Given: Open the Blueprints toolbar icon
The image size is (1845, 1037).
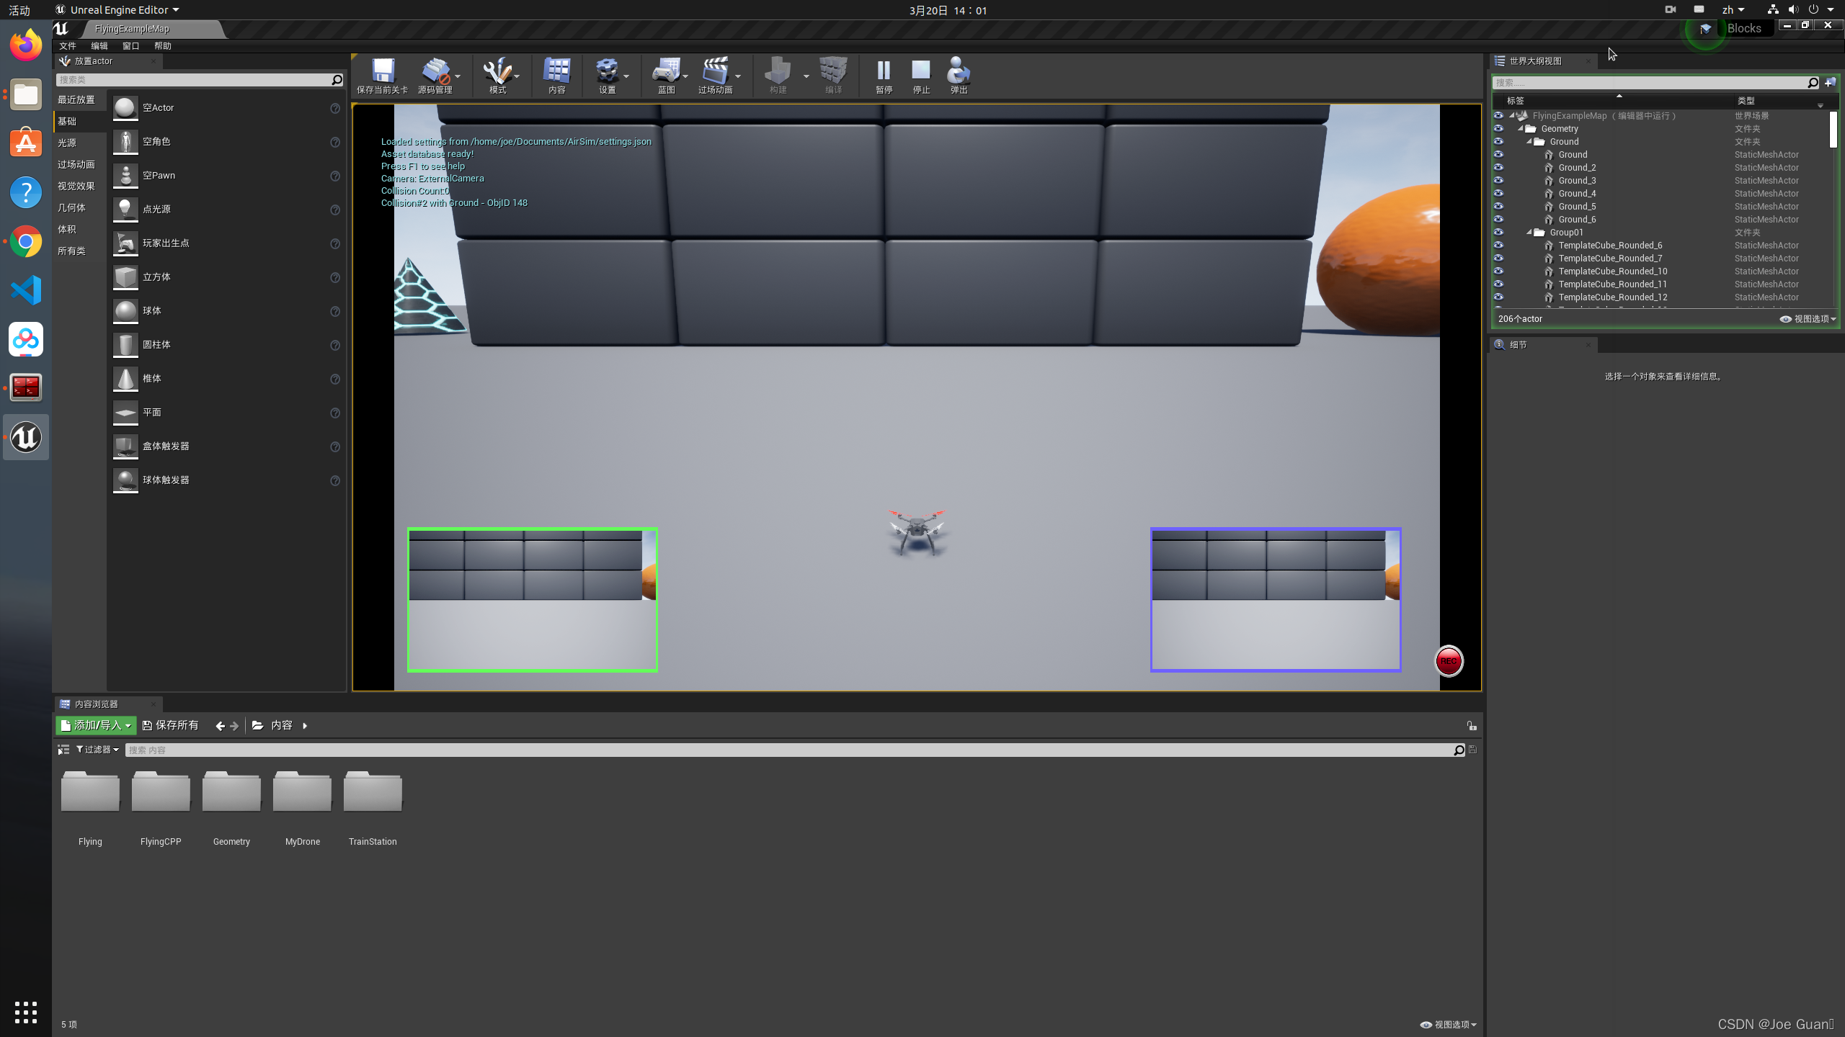Looking at the screenshot, I should (x=667, y=72).
